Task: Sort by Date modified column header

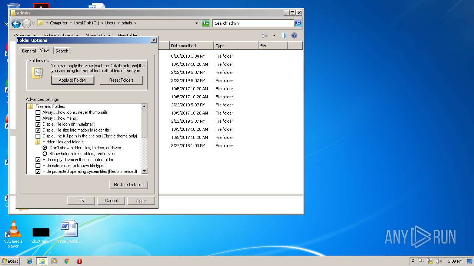Action: pyautogui.click(x=191, y=46)
